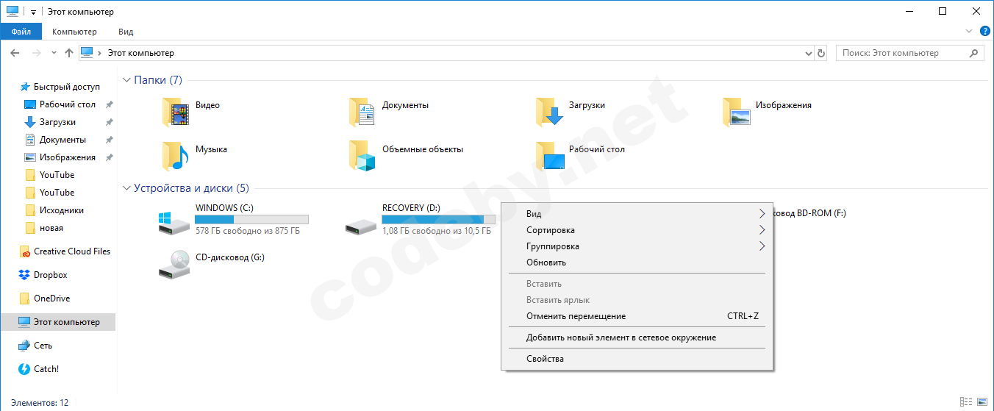Screen dimensions: 994x411
Task: Open the Quick Access Toolbar customize dropdown
Action: pyautogui.click(x=33, y=12)
